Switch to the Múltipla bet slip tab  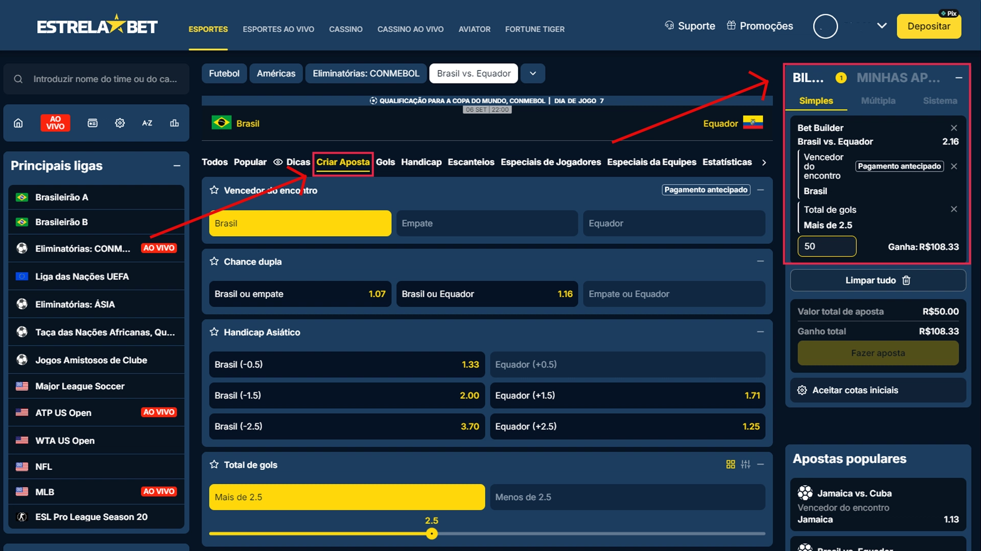coord(878,101)
